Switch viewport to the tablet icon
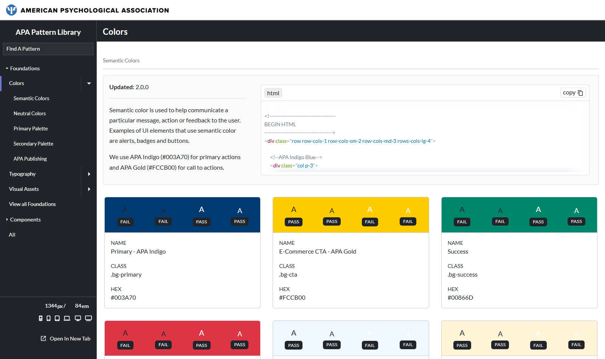The height and width of the screenshot is (359, 605). click(57, 318)
